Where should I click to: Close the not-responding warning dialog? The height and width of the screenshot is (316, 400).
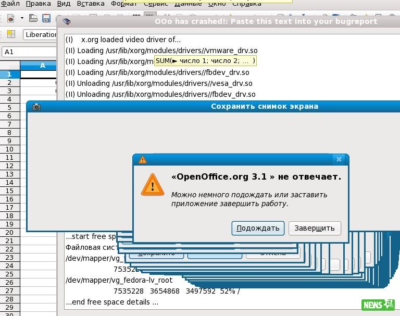tap(339, 159)
